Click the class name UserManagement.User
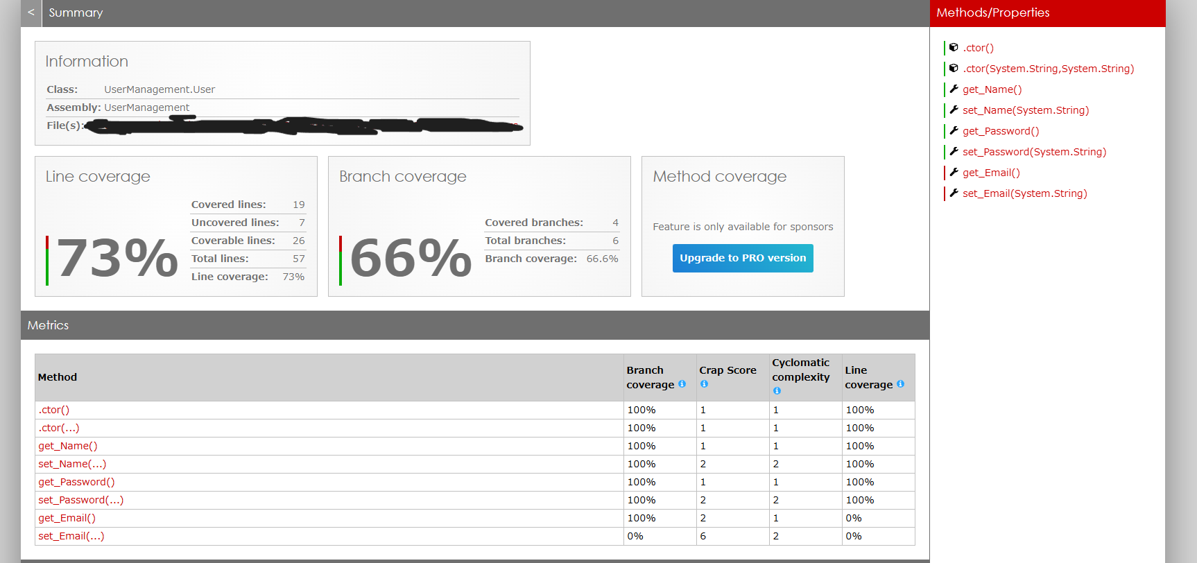This screenshot has height=563, width=1197. [160, 89]
